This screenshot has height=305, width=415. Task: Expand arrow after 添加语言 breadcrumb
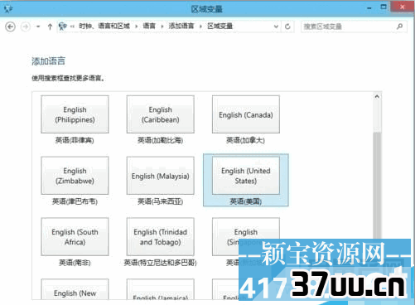(200, 27)
